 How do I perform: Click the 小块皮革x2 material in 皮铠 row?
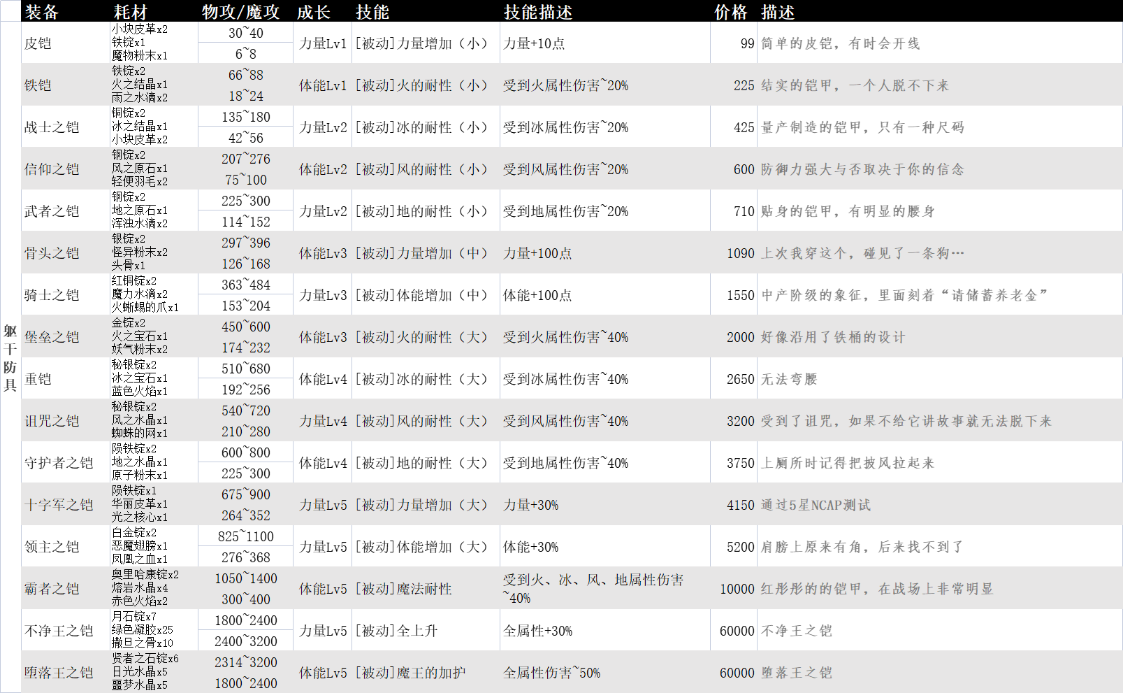(140, 29)
